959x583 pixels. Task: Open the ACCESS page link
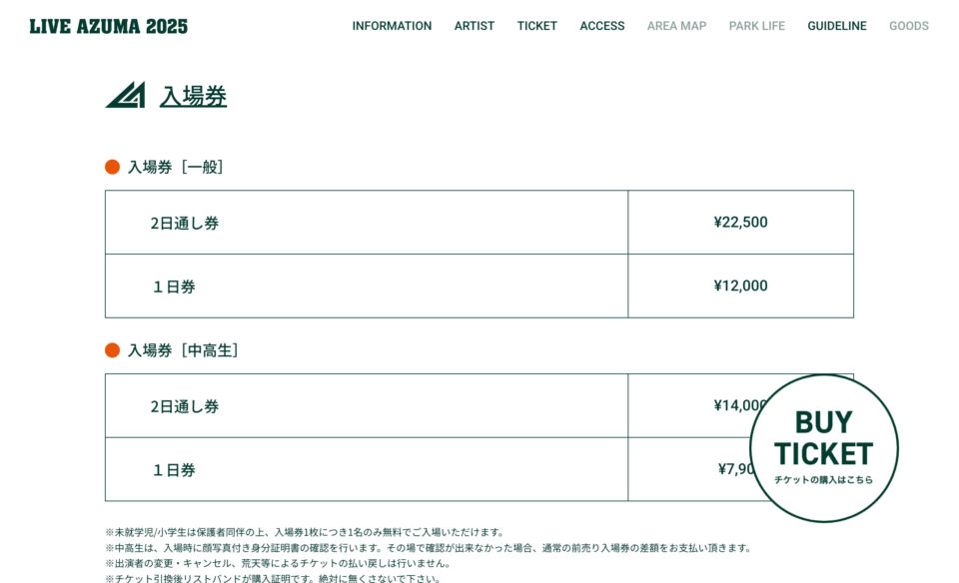point(601,26)
